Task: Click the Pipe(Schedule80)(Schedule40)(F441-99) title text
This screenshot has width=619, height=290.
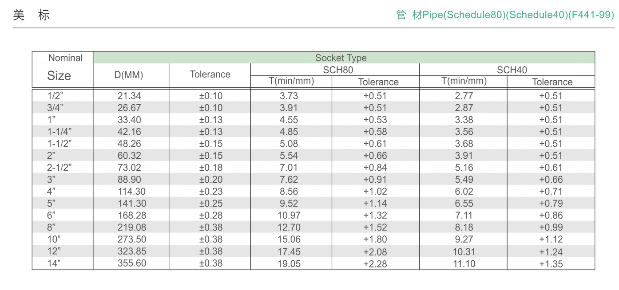Action: pyautogui.click(x=505, y=15)
